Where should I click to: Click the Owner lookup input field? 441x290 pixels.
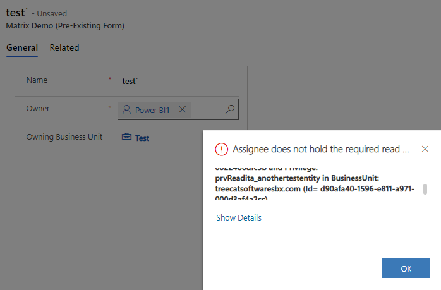click(178, 109)
